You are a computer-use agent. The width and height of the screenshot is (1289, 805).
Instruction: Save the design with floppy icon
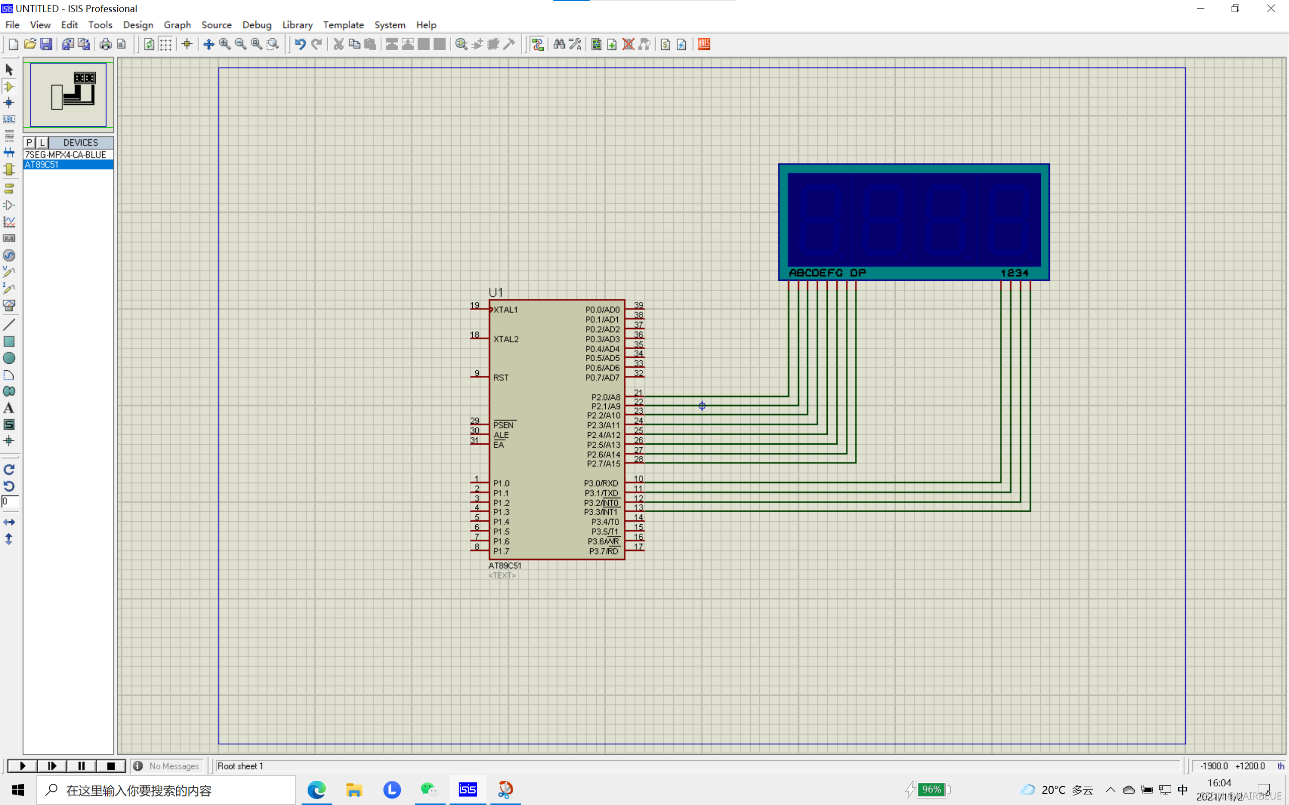46,44
